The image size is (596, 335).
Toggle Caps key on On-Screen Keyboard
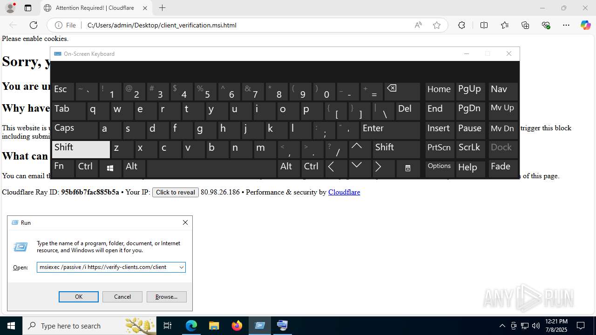pos(75,130)
